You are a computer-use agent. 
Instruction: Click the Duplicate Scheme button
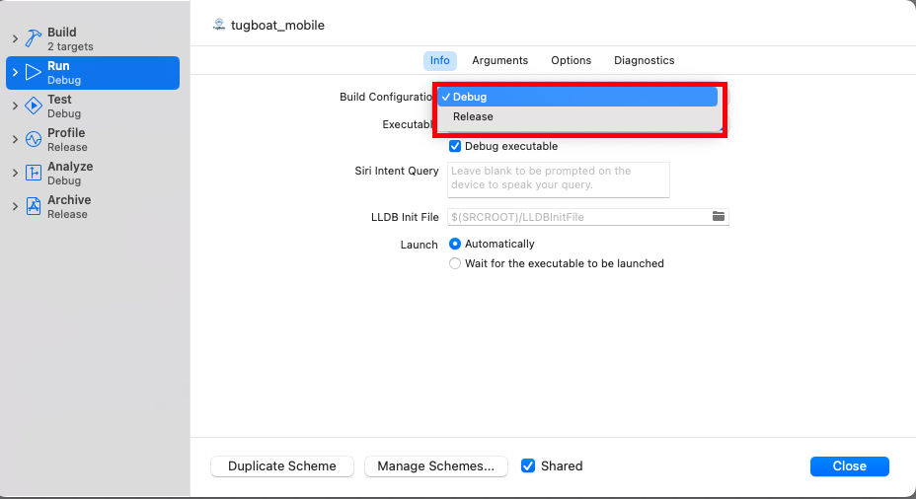coord(282,465)
